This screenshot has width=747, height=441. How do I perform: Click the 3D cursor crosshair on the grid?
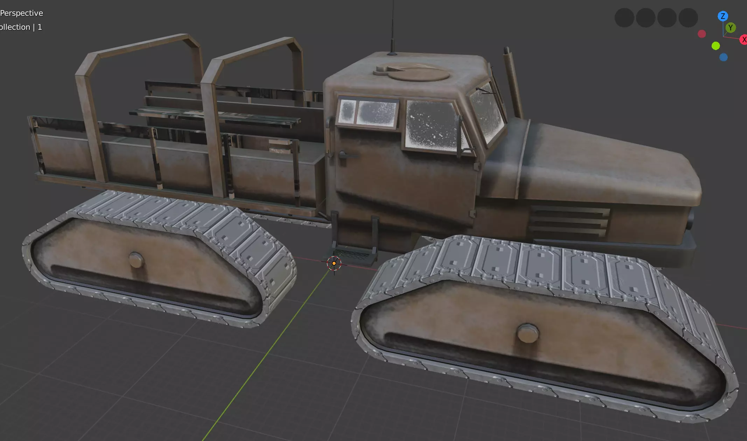[x=334, y=263]
